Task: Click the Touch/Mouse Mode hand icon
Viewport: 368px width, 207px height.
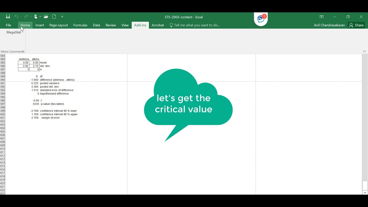Action: (x=36, y=17)
